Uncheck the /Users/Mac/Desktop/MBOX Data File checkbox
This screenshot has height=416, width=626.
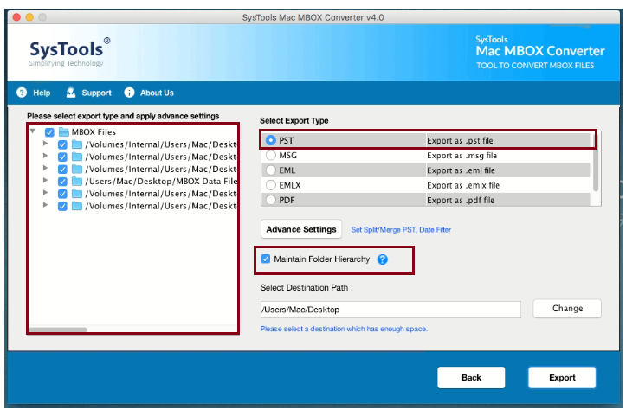pyautogui.click(x=62, y=182)
